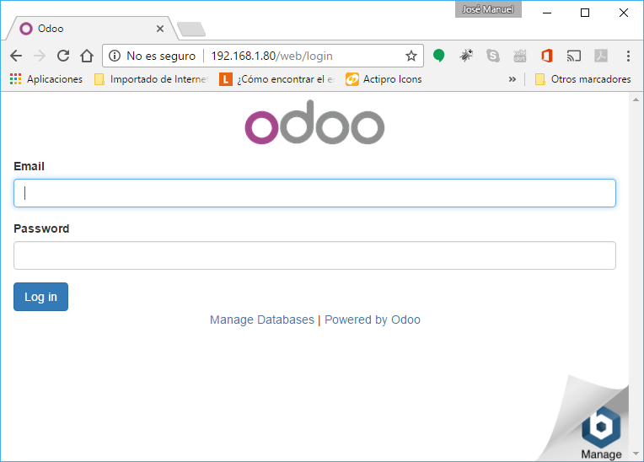Open a new tab next to Odoo

click(x=191, y=30)
